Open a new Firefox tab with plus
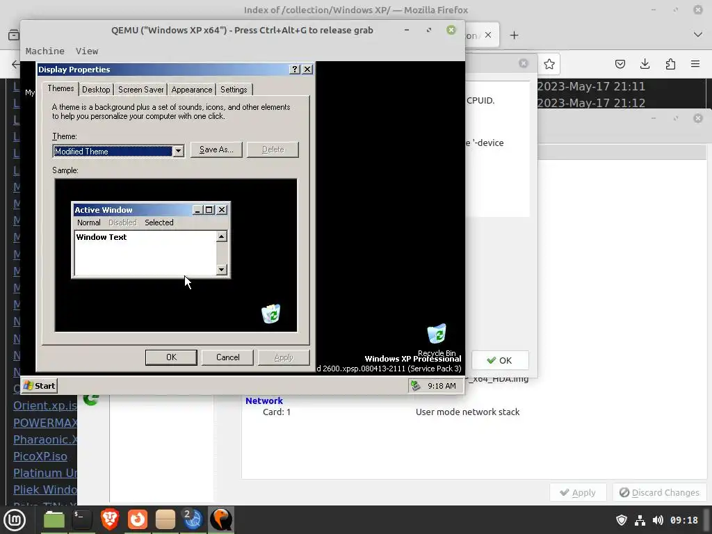 (514, 35)
